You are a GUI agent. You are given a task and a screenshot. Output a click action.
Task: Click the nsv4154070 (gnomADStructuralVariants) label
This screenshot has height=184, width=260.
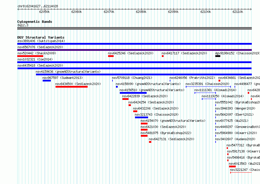[173, 121]
